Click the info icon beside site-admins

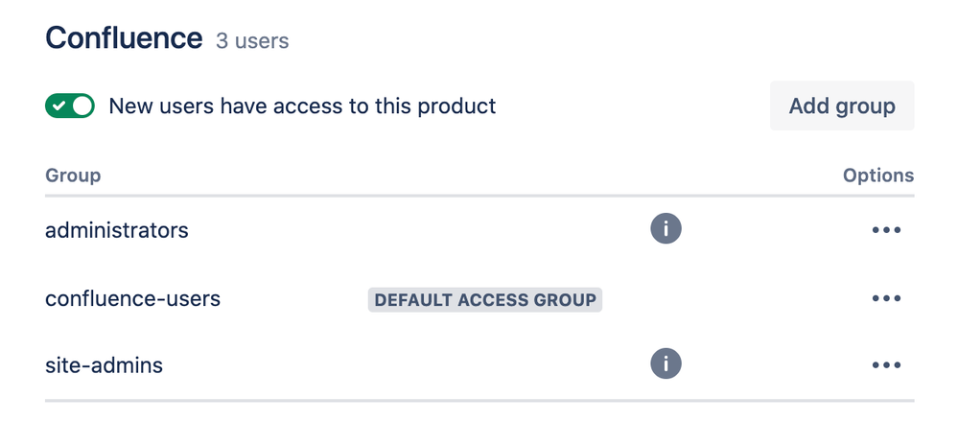(x=666, y=364)
